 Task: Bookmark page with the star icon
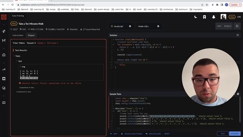[207, 5]
